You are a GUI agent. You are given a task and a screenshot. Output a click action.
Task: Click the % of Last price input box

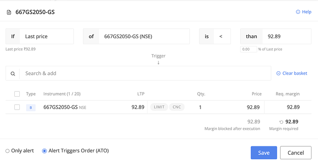[249, 49]
